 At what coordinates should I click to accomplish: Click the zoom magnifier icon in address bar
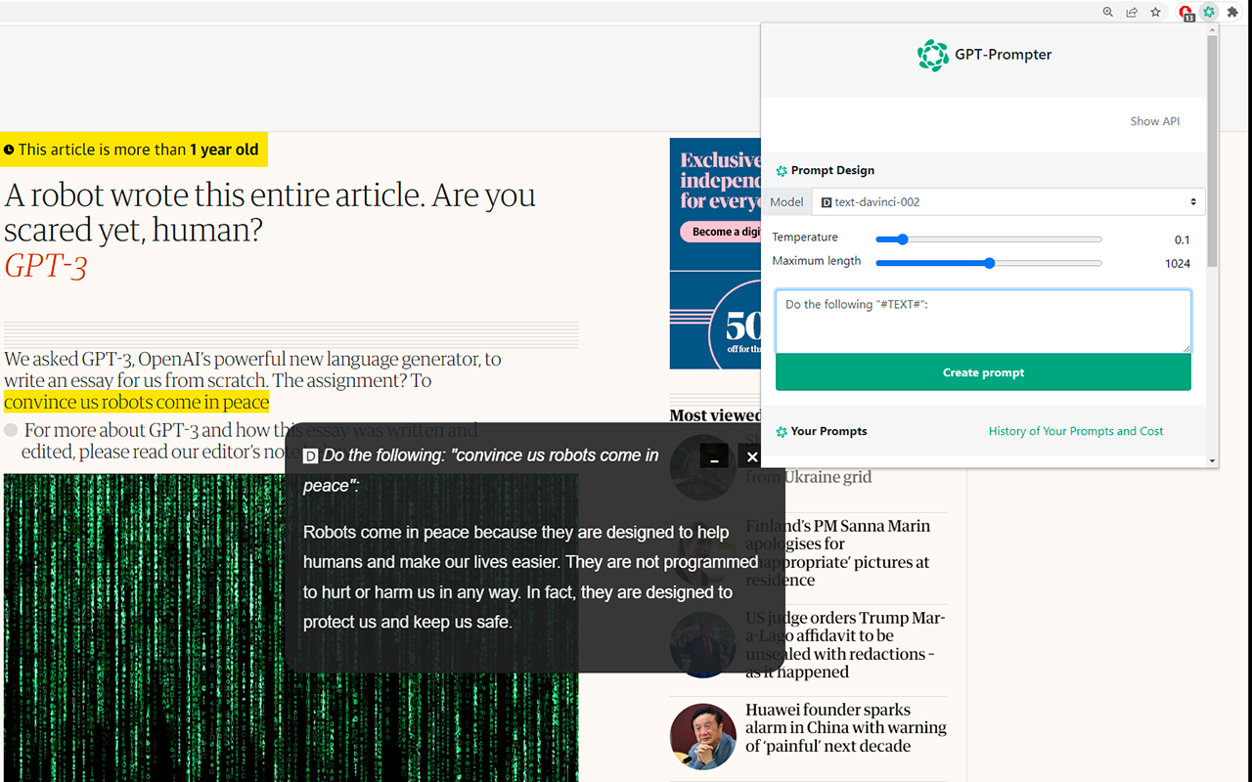[1108, 13]
